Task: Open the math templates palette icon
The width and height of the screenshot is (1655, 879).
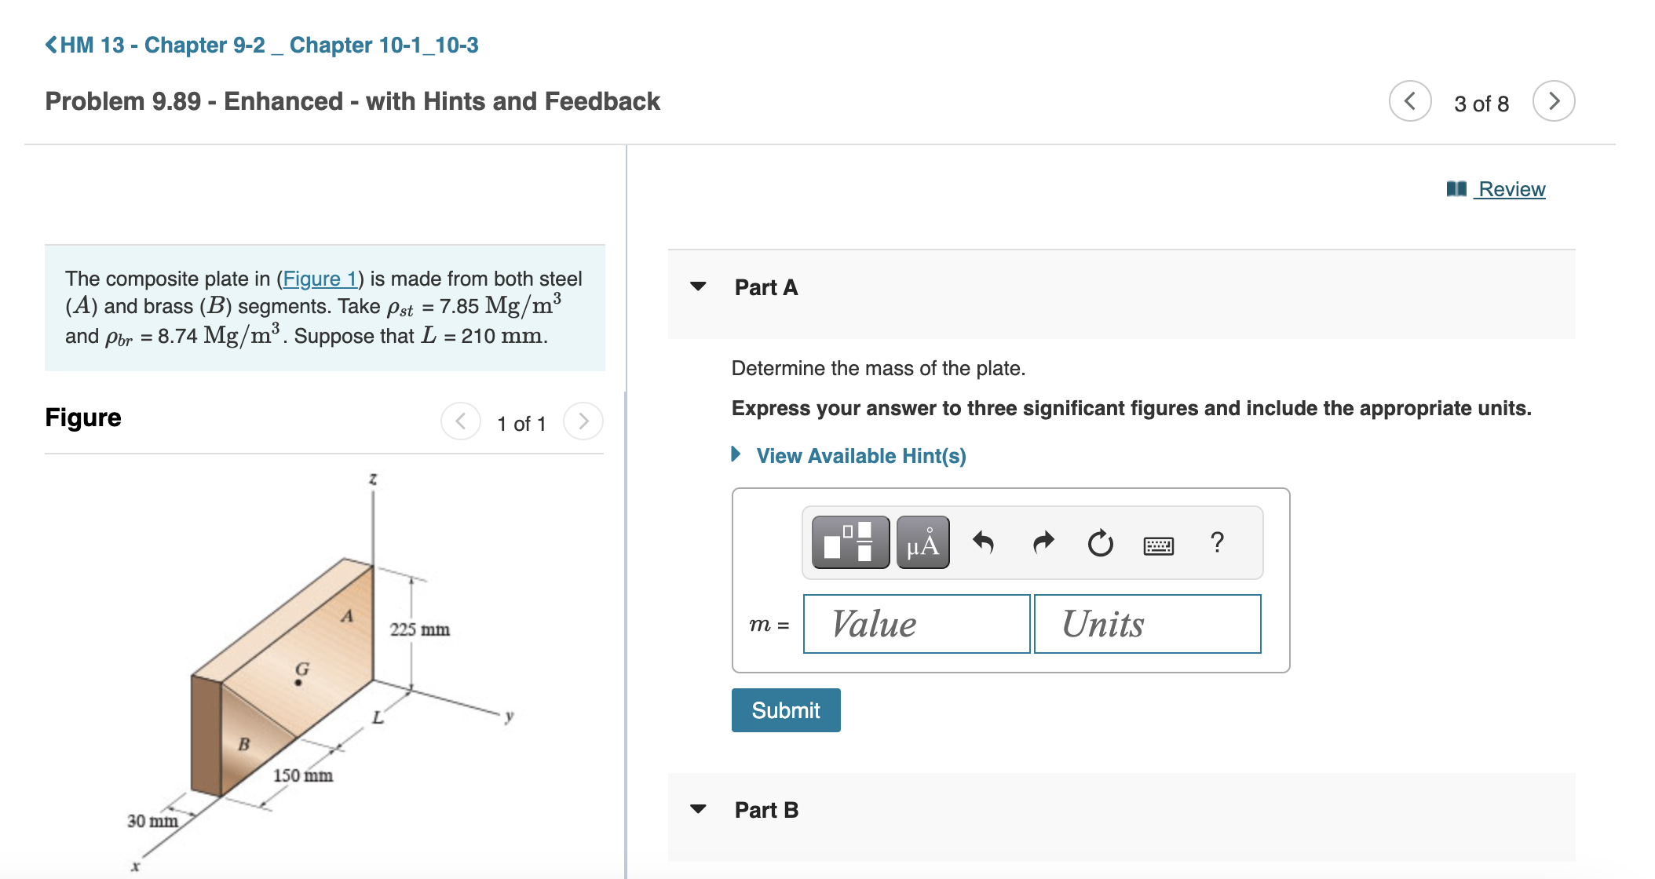Action: click(849, 542)
